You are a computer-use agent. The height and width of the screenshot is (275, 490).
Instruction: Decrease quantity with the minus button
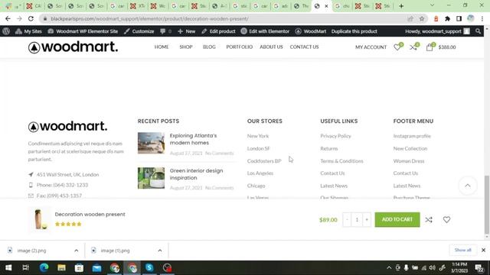tap(347, 219)
